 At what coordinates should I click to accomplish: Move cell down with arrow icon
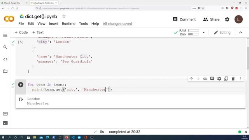point(198,79)
